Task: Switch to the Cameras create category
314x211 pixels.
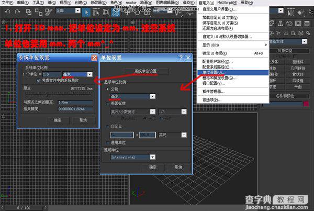Action: click(286, 33)
